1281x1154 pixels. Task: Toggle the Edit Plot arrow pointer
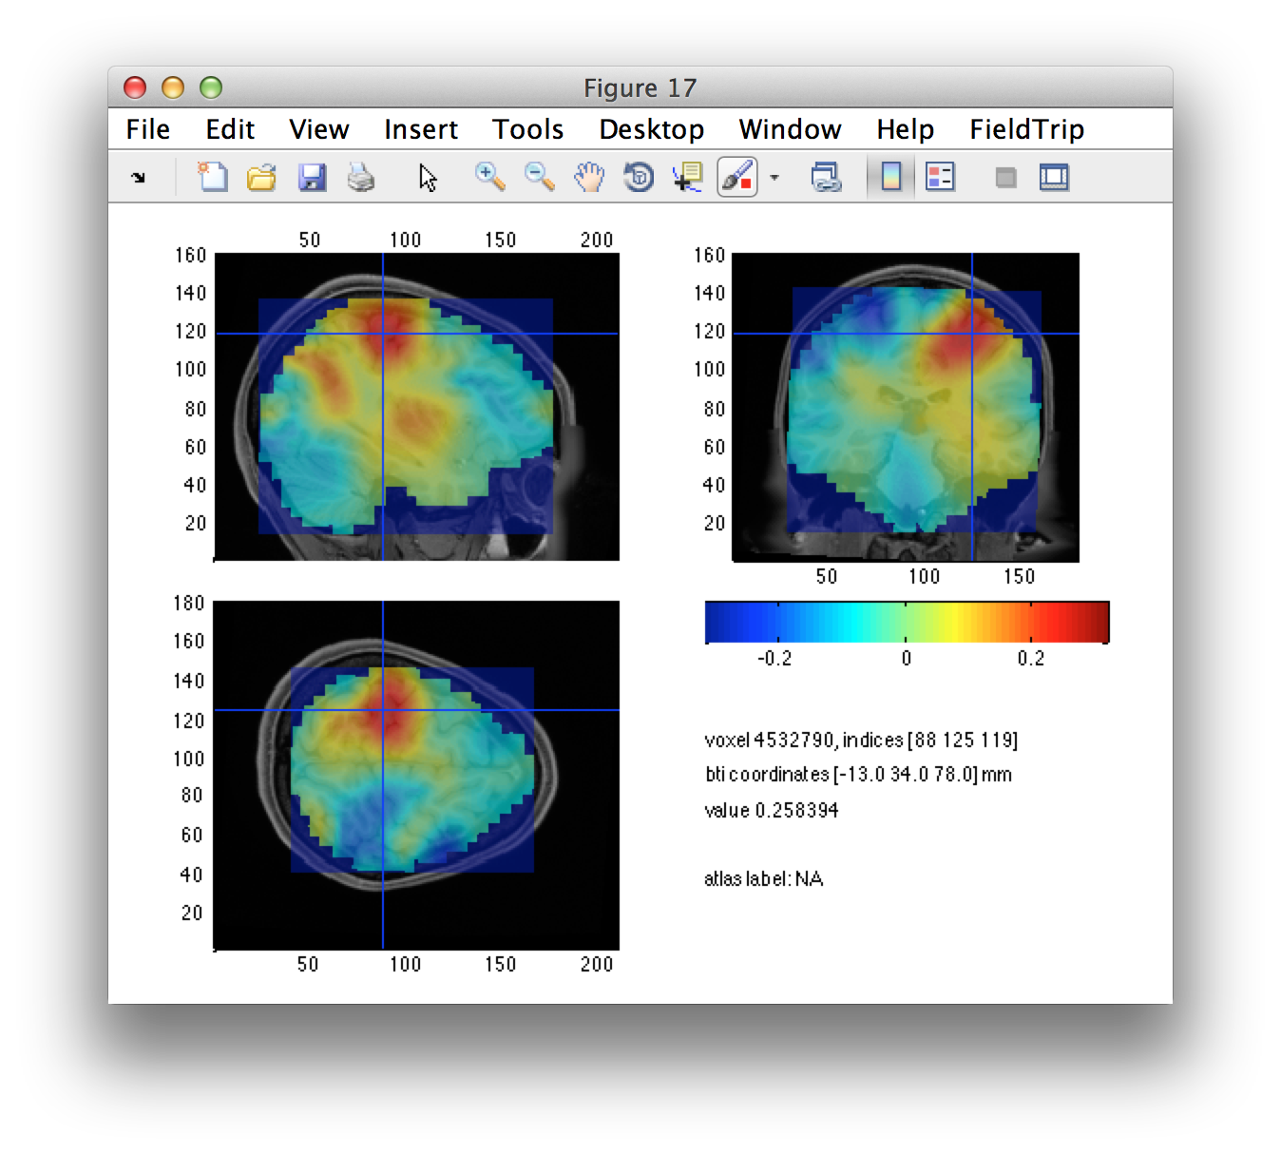428,178
